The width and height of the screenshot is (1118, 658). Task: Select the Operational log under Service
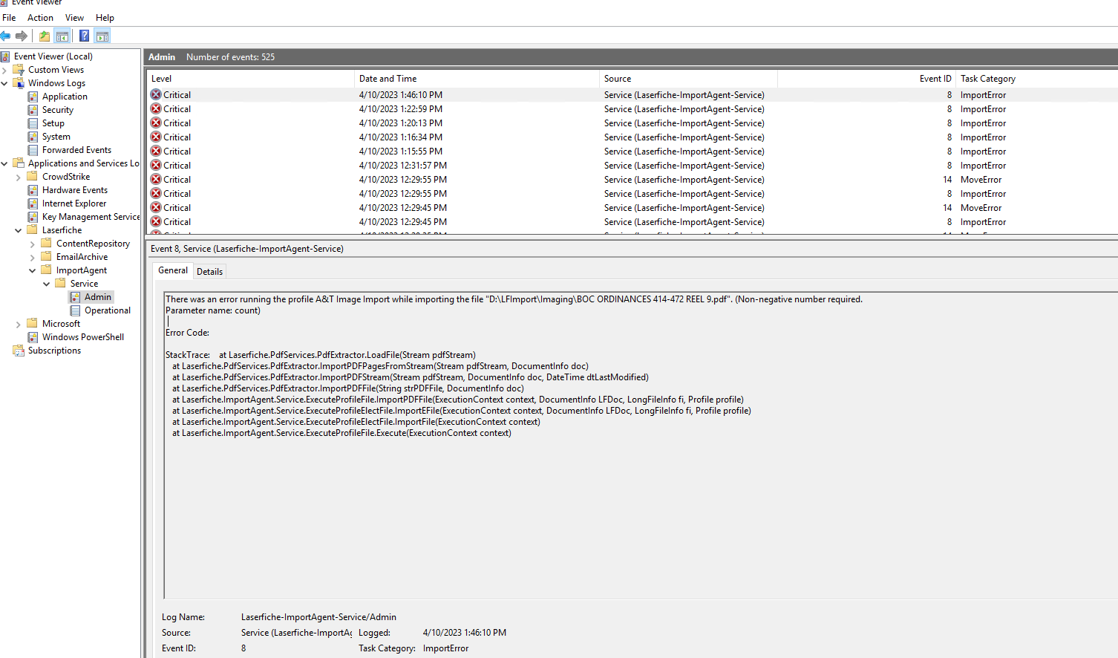click(107, 310)
